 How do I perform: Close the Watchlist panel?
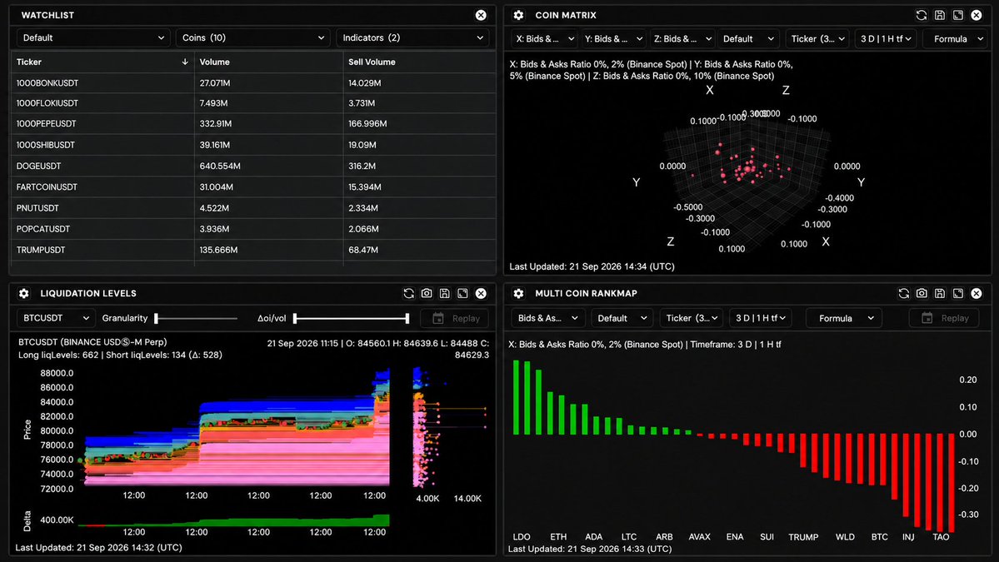[x=481, y=15]
